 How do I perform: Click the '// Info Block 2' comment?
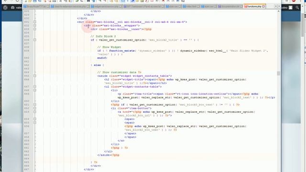click(103, 36)
